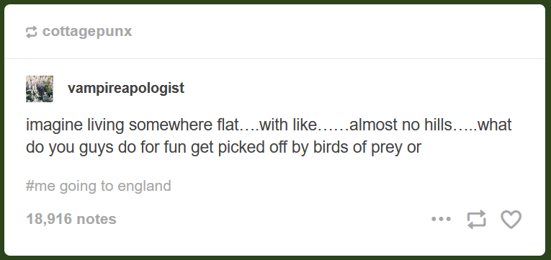Open cottagepunx's blog from the header
This screenshot has width=551, height=260.
(87, 31)
